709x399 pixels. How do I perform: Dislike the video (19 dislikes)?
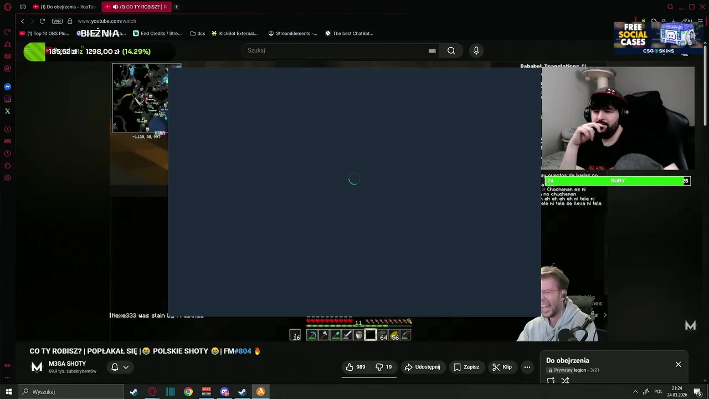tap(384, 367)
